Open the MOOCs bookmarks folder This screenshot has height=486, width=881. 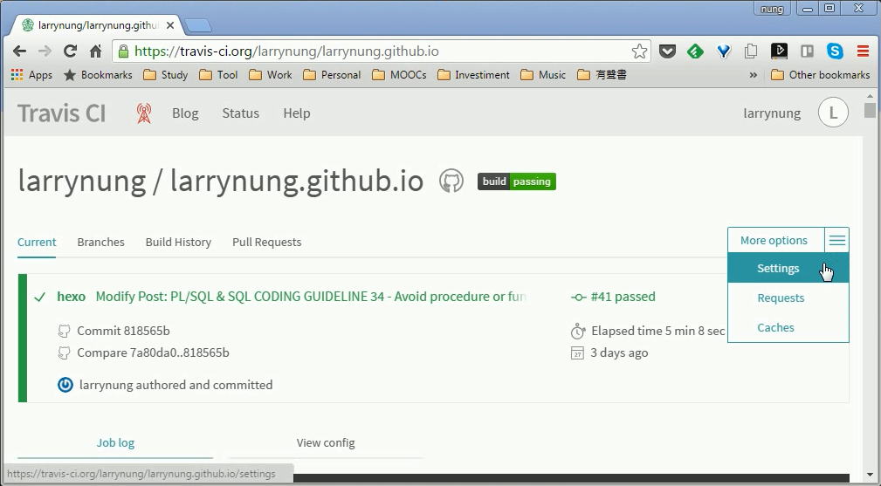[x=400, y=75]
